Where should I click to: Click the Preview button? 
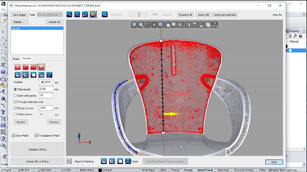tap(54, 122)
